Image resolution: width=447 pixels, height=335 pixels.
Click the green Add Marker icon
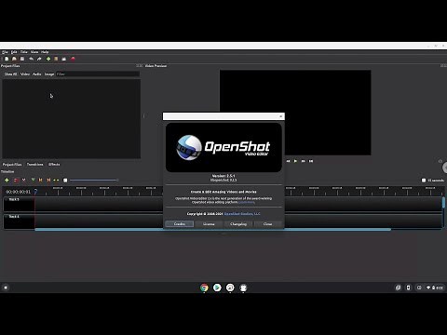point(33,181)
